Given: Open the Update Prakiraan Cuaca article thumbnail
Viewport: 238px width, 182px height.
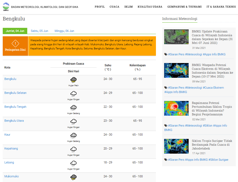Looking at the screenshot, I should 176,37.
